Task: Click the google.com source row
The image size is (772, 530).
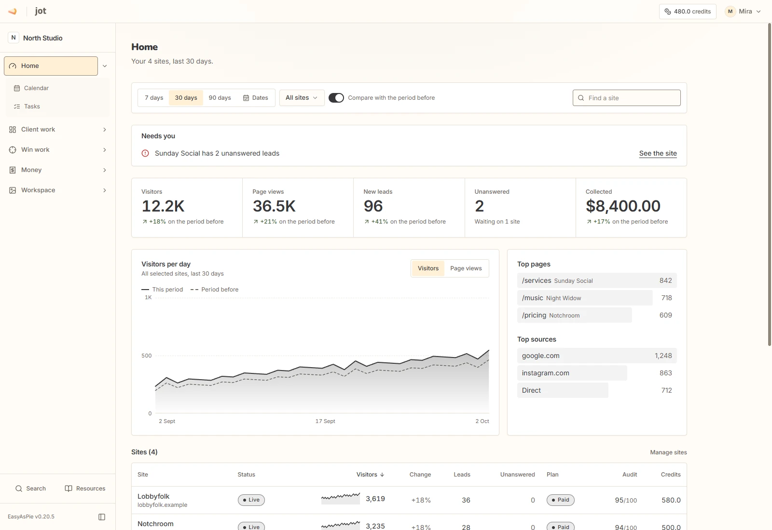Action: [x=597, y=356]
